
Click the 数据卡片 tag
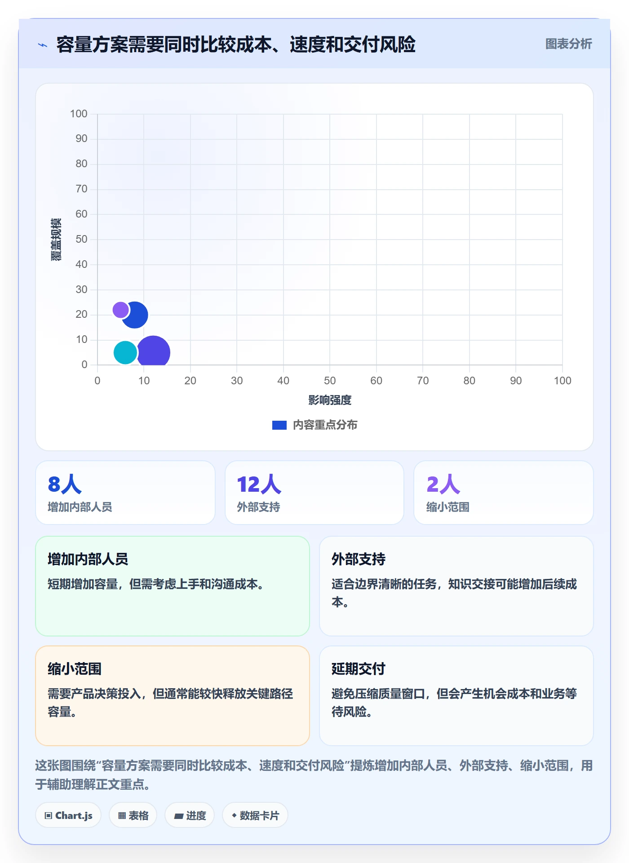tap(255, 815)
